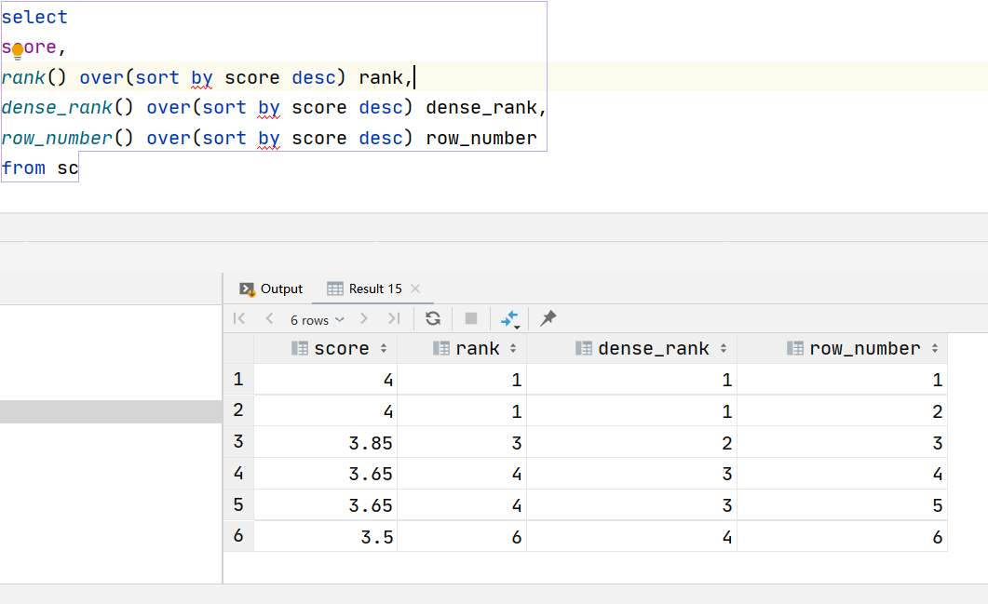
Task: Click the 'select' keyword in editor
Action: (x=34, y=17)
